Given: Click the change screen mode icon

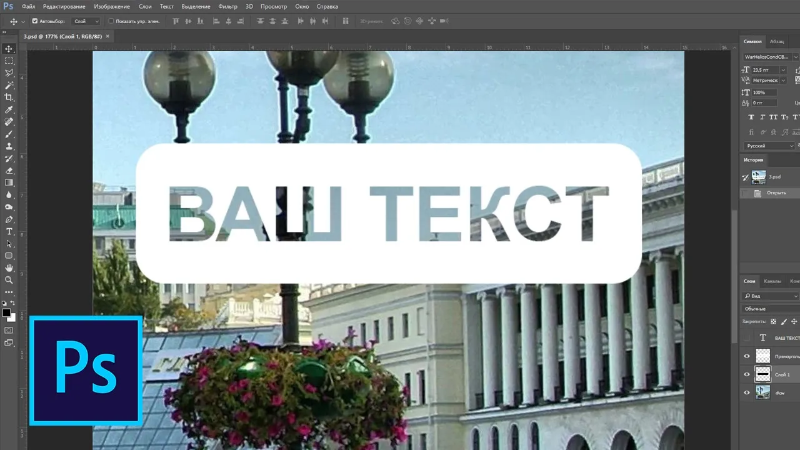Looking at the screenshot, I should point(9,342).
